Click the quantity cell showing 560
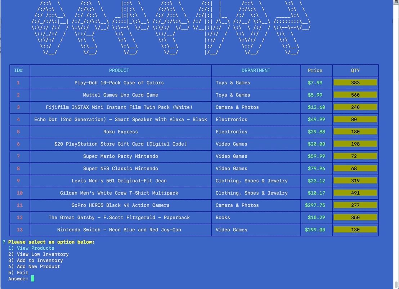 [355, 95]
